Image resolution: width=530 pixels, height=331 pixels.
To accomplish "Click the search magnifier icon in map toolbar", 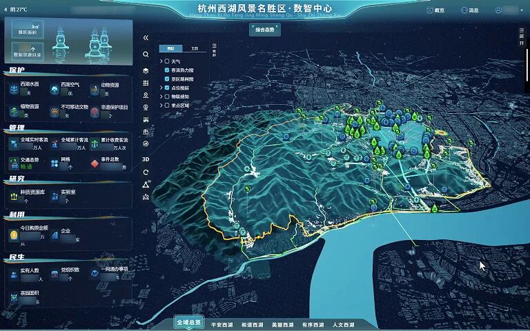I will click(x=146, y=54).
